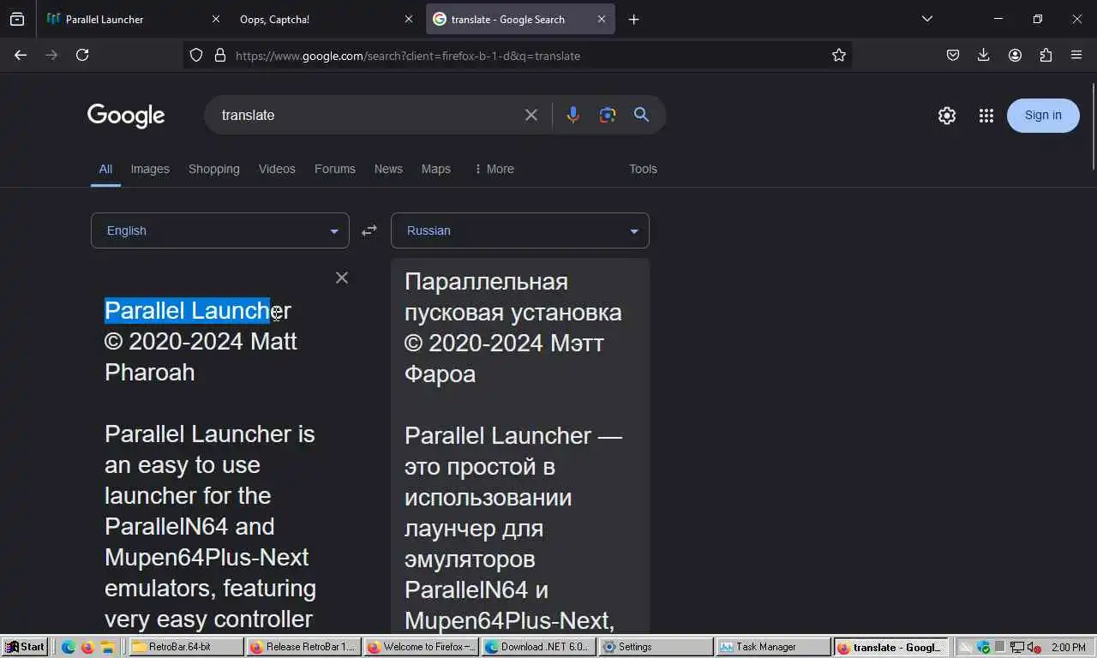Open the Firefox hamburger application menu

(x=1076, y=55)
